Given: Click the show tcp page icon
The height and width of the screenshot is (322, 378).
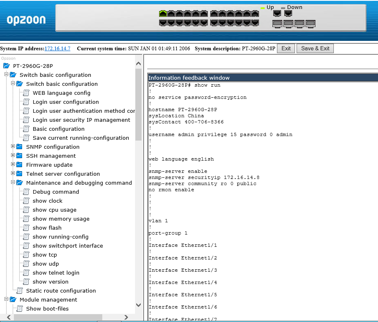Looking at the screenshot, I should [26, 255].
